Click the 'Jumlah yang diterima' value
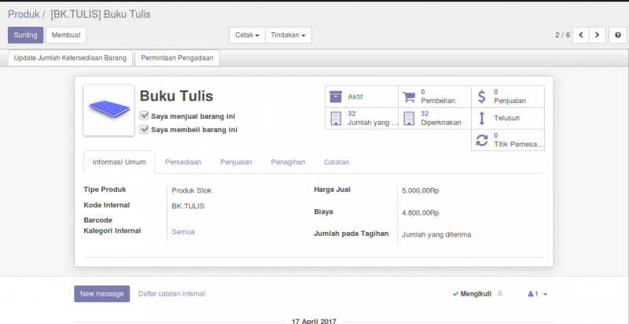Image resolution: width=629 pixels, height=324 pixels. [436, 235]
